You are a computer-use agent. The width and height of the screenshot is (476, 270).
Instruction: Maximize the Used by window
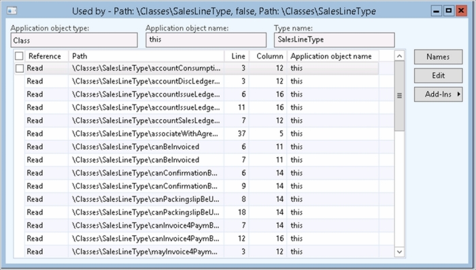click(x=448, y=12)
